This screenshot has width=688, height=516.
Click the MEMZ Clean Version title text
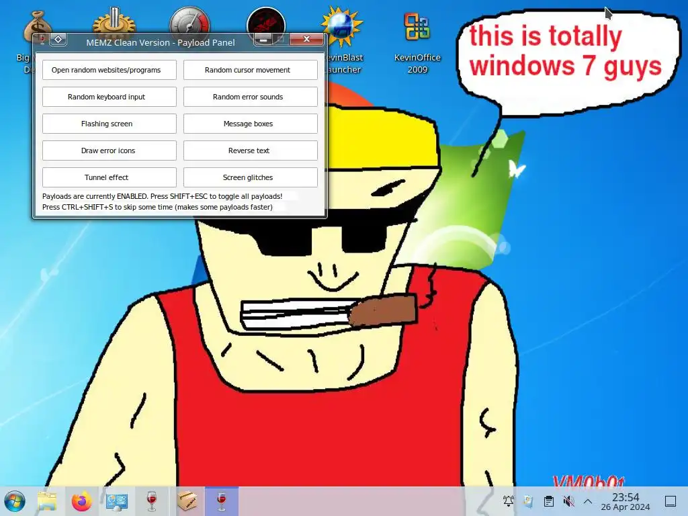161,42
